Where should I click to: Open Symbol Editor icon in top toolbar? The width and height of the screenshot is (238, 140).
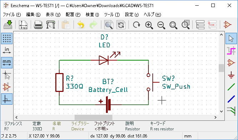click(x=227, y=25)
